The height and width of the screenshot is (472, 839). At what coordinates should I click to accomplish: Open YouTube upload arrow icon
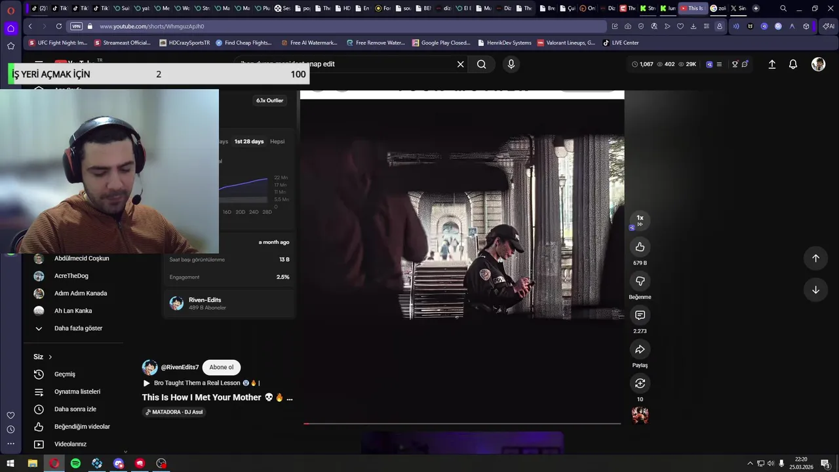point(772,64)
